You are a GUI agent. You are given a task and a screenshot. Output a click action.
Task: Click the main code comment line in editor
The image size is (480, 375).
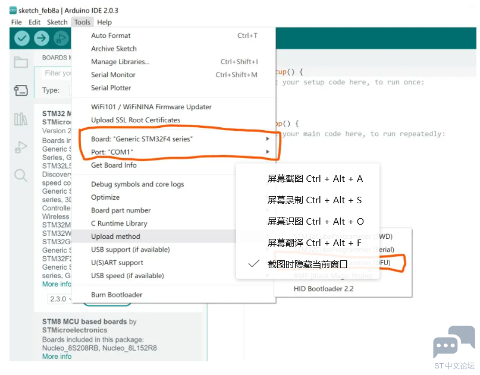pyautogui.click(x=360, y=134)
